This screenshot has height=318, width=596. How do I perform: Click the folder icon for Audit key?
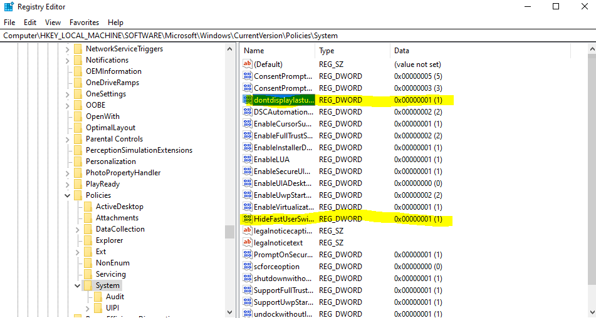(98, 297)
